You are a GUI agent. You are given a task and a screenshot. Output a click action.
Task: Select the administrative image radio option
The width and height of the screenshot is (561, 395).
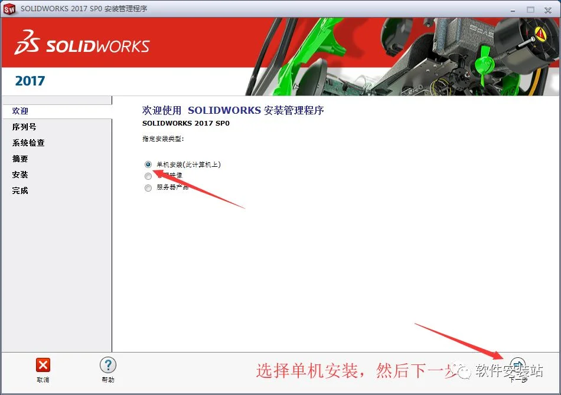point(148,176)
